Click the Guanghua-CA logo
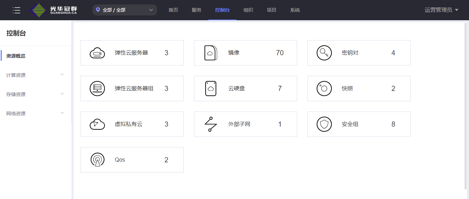The image size is (469, 199). click(53, 10)
